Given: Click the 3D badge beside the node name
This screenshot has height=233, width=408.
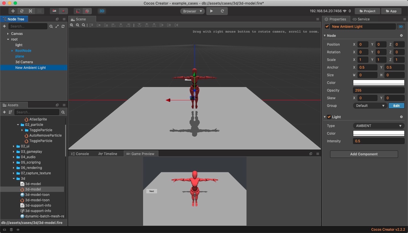Looking at the screenshot, I should (400, 26).
